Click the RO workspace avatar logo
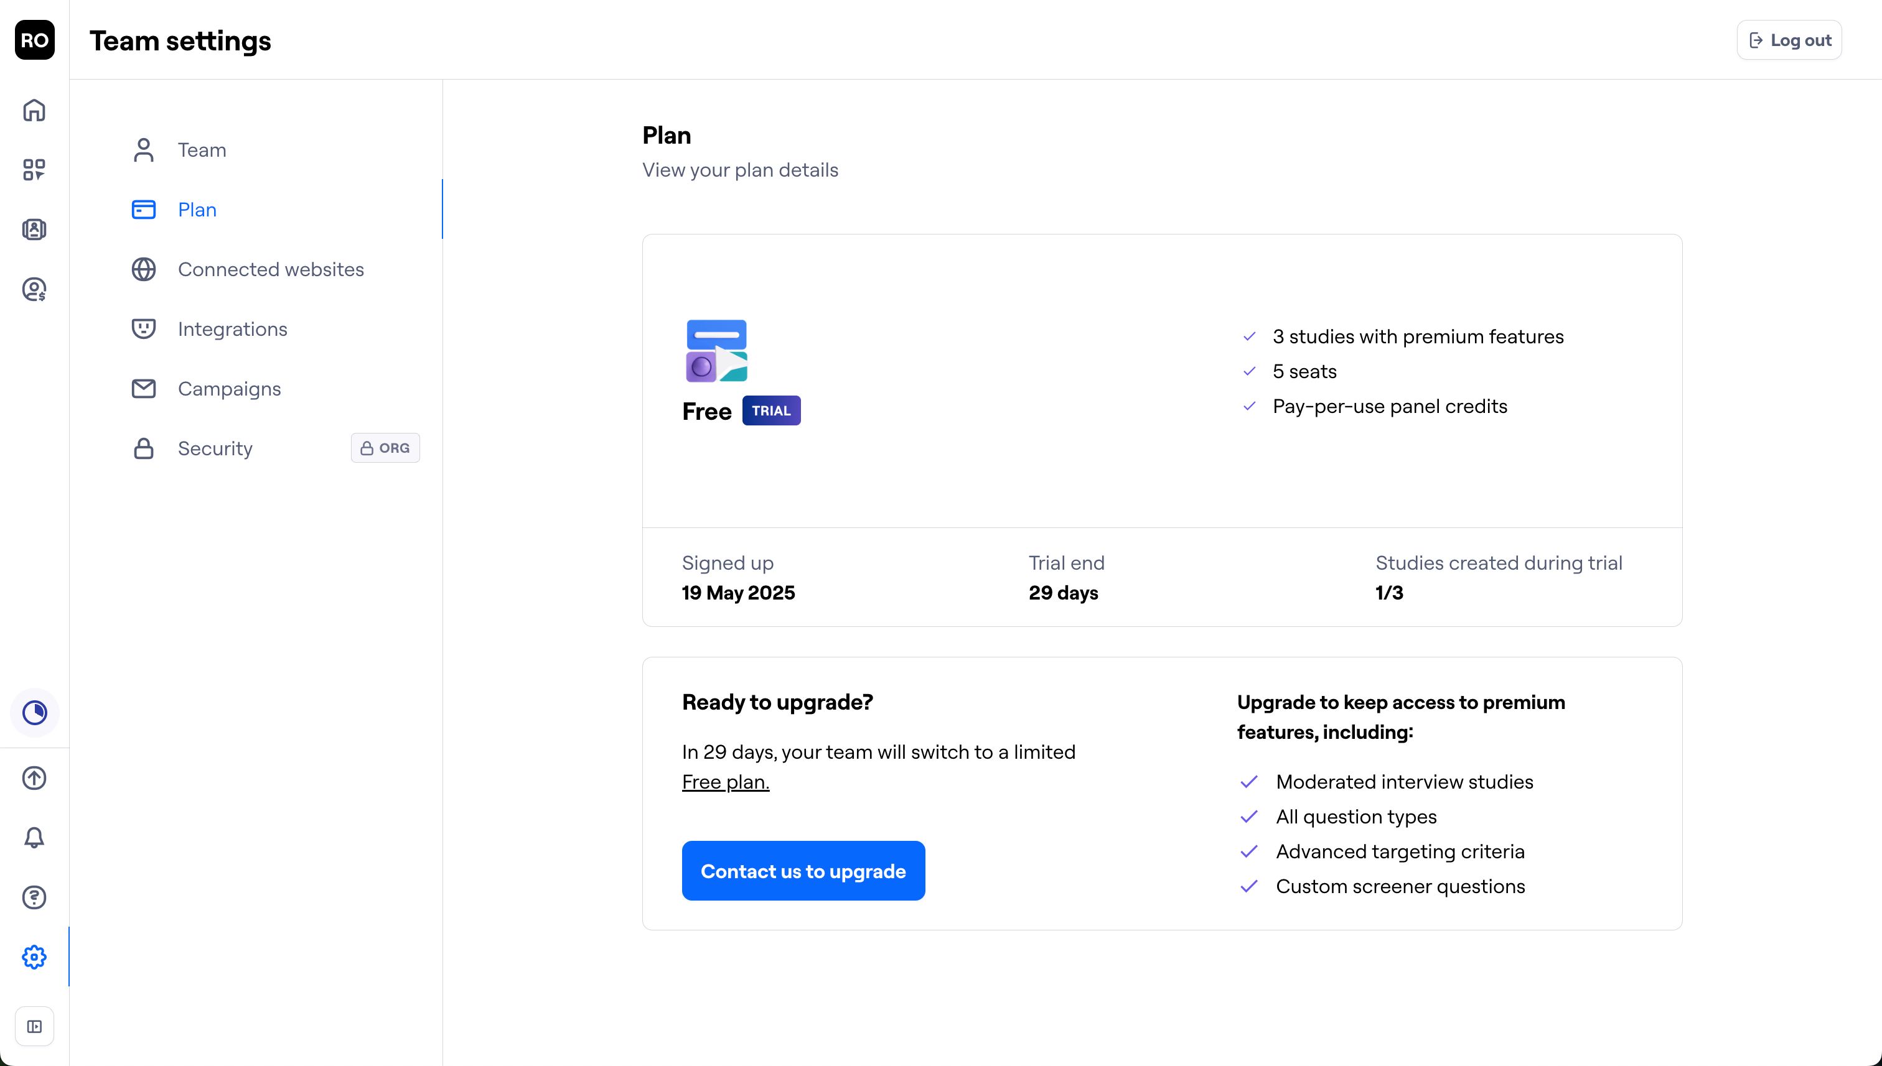Screen dimensions: 1882x1066 34,40
